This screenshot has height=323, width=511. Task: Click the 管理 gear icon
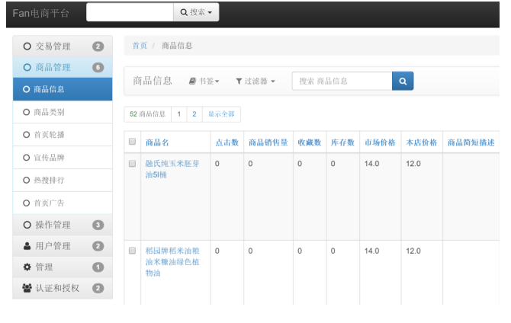27,267
